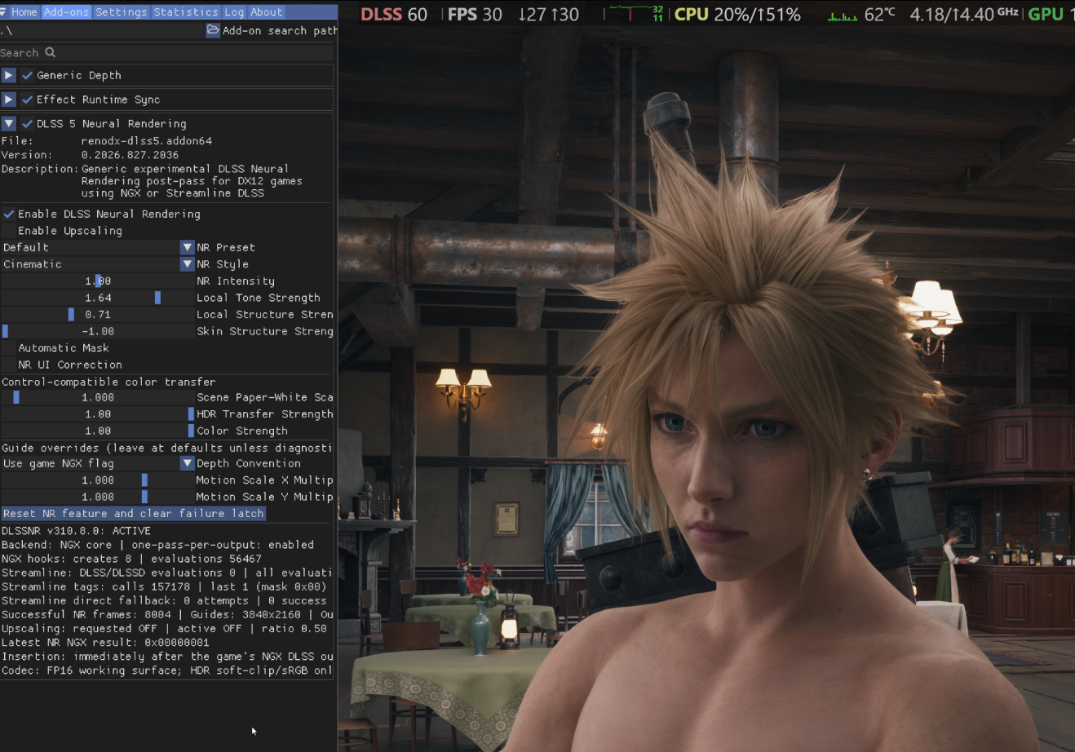Viewport: 1075px width, 752px height.
Task: Click the Backend: NGX core status line
Action: click(x=157, y=545)
